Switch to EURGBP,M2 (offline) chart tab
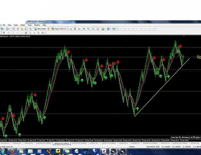 point(150,143)
